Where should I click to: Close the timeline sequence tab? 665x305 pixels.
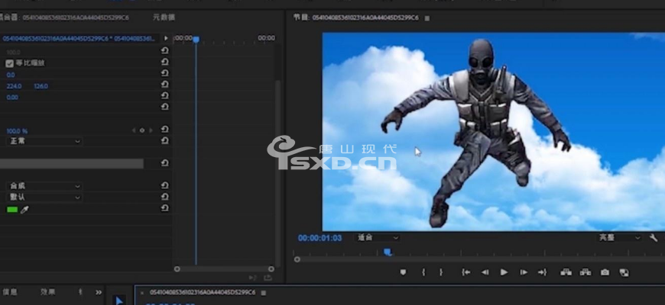pos(142,293)
